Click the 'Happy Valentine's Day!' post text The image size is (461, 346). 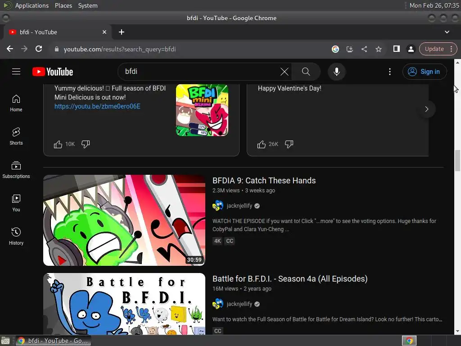click(289, 88)
